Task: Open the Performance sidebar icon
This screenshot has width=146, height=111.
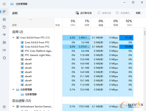Action: (4, 20)
